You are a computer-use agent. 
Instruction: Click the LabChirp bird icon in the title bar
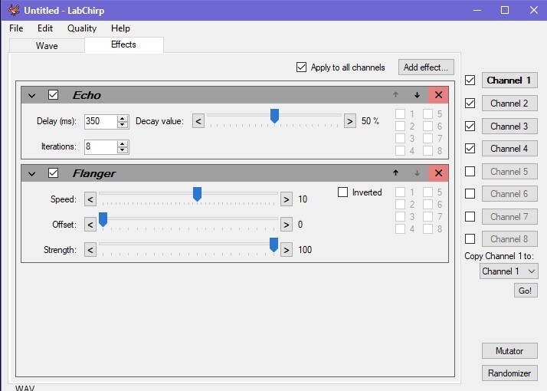14,10
